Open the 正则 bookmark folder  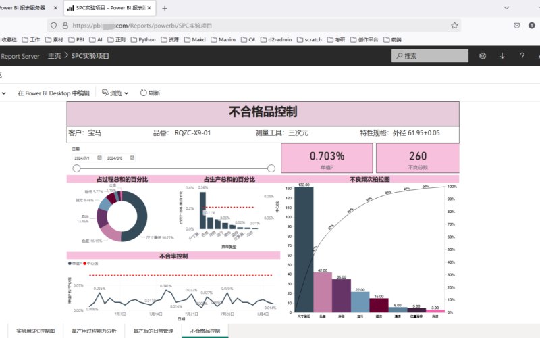(x=116, y=40)
